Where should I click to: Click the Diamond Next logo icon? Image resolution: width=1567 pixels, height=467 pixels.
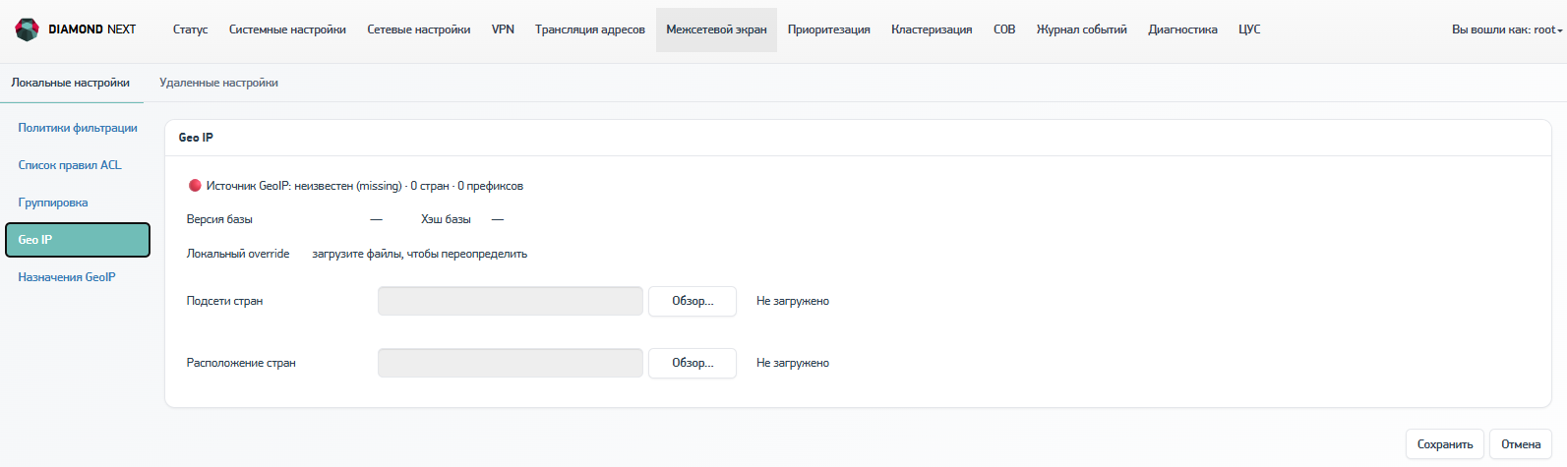pyautogui.click(x=28, y=29)
